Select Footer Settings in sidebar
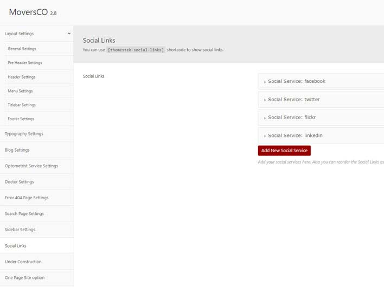Viewport: 384px width, 287px height. [x=21, y=119]
